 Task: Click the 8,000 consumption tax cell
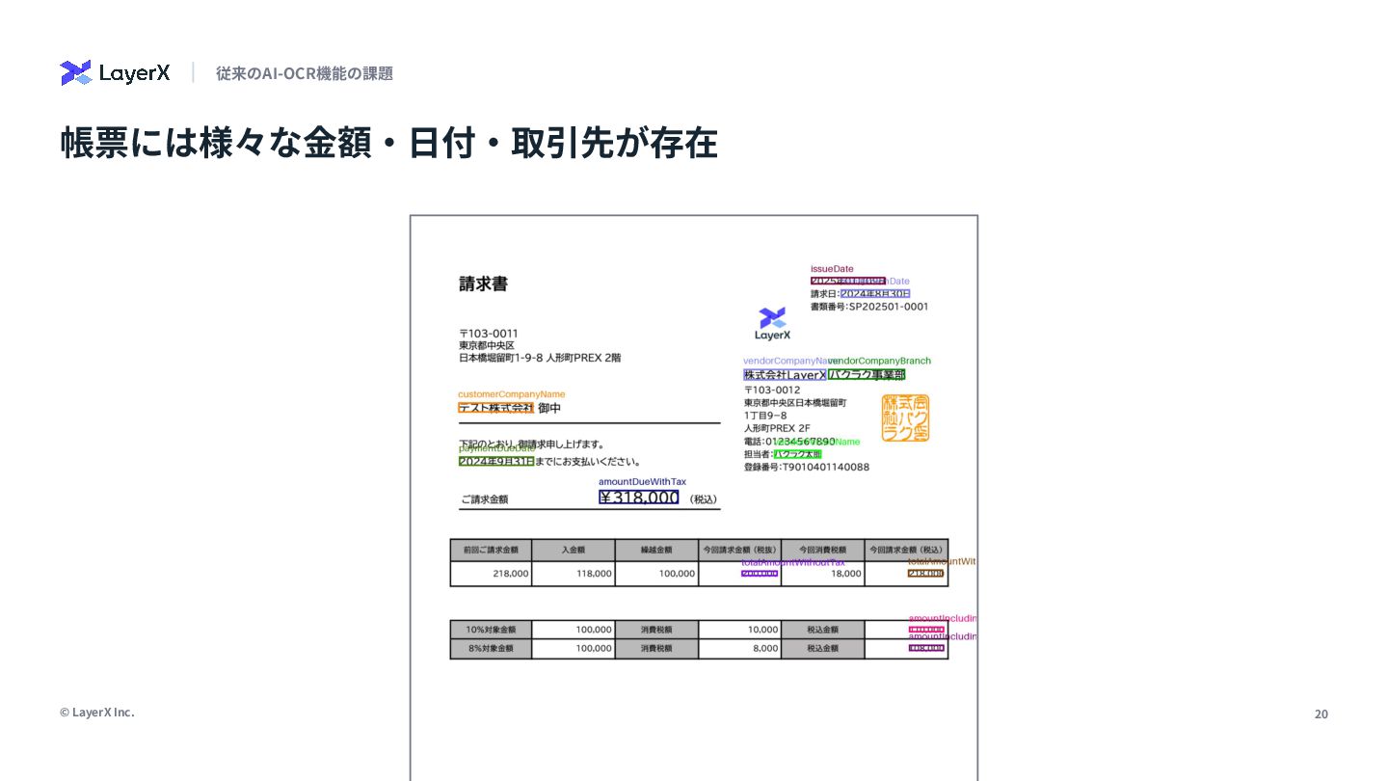coord(739,649)
